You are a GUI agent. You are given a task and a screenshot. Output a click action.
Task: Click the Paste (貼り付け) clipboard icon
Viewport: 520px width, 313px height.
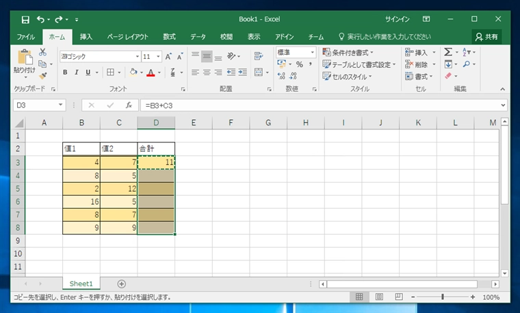25,57
